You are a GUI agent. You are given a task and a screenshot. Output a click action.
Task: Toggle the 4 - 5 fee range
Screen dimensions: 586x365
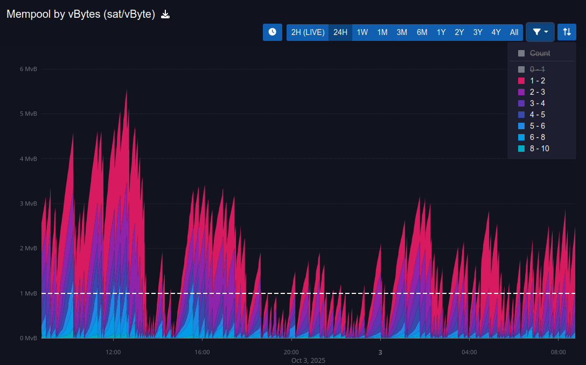pos(537,115)
